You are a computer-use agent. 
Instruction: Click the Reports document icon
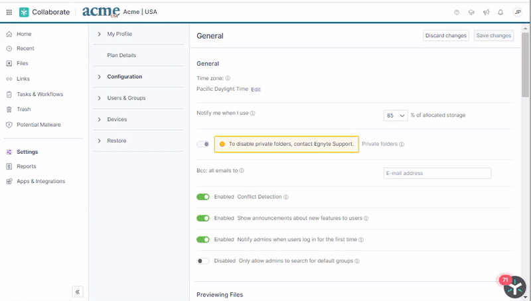pyautogui.click(x=9, y=166)
